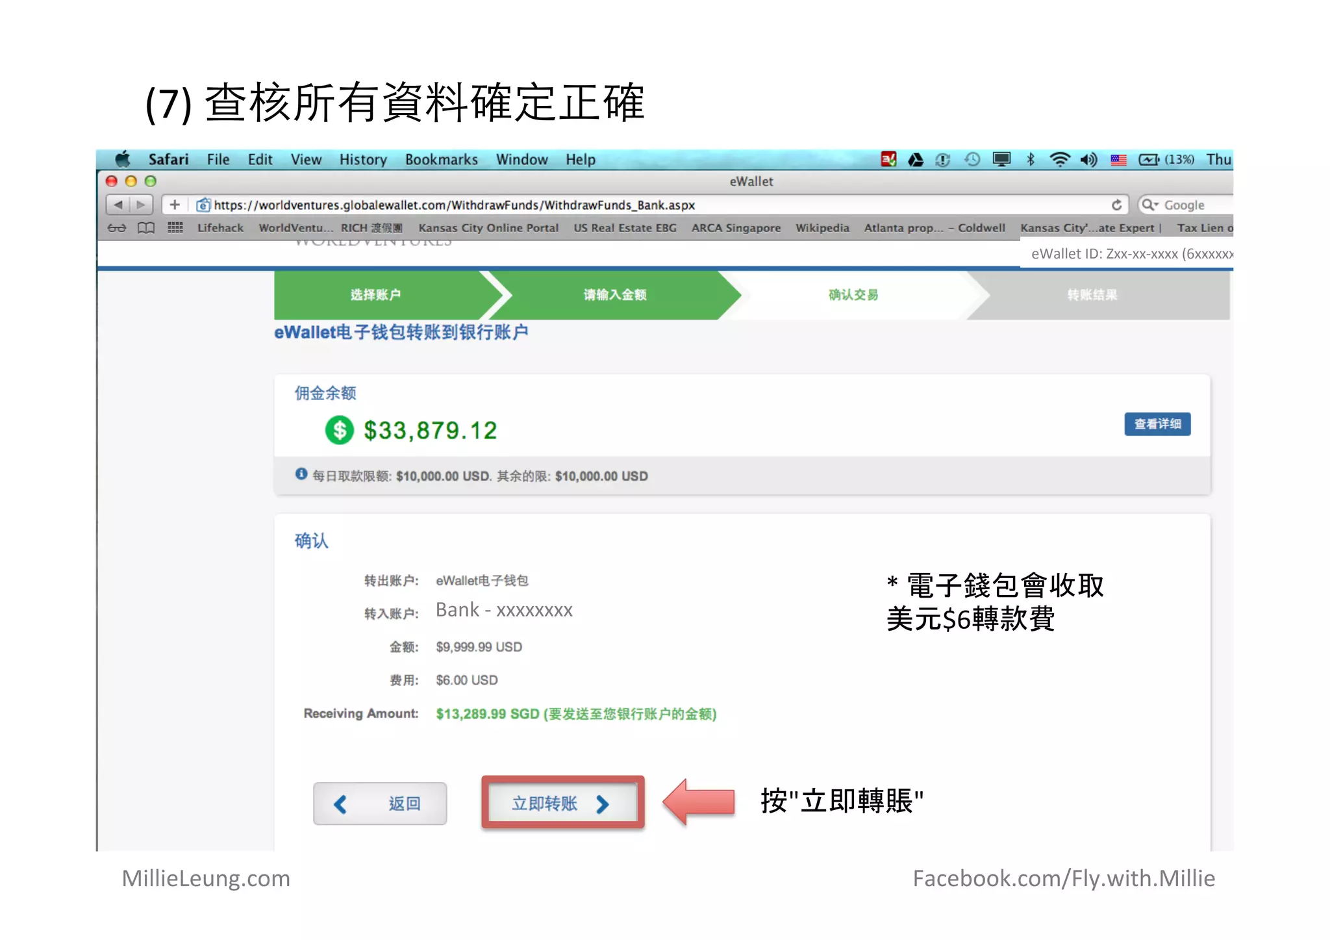Open the Wikipedia bookmark

(822, 228)
